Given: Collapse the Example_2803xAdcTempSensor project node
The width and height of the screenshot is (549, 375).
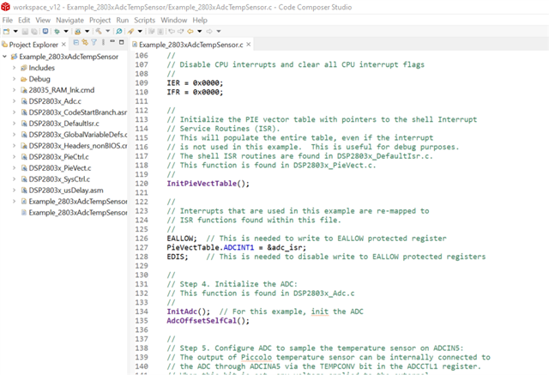Looking at the screenshot, I should [x=4, y=57].
